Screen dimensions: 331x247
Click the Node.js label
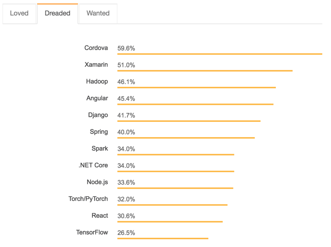click(x=97, y=182)
